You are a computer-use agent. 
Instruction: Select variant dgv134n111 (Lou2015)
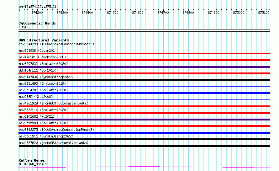click(x=38, y=70)
